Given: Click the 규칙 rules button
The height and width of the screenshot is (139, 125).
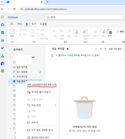Looking at the screenshot, I should [109, 33].
